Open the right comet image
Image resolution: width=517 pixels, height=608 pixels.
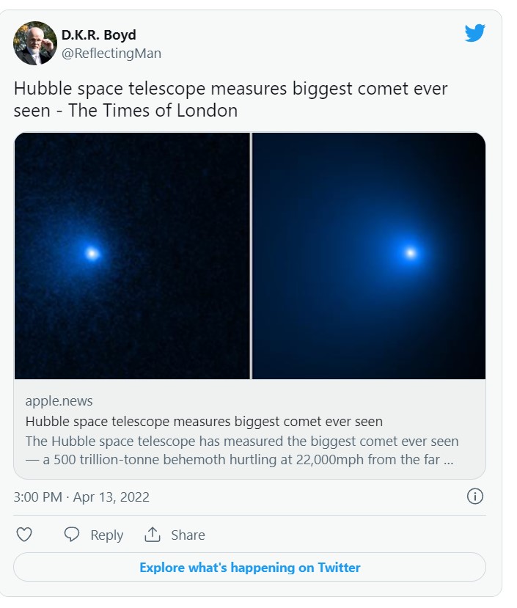click(x=369, y=255)
